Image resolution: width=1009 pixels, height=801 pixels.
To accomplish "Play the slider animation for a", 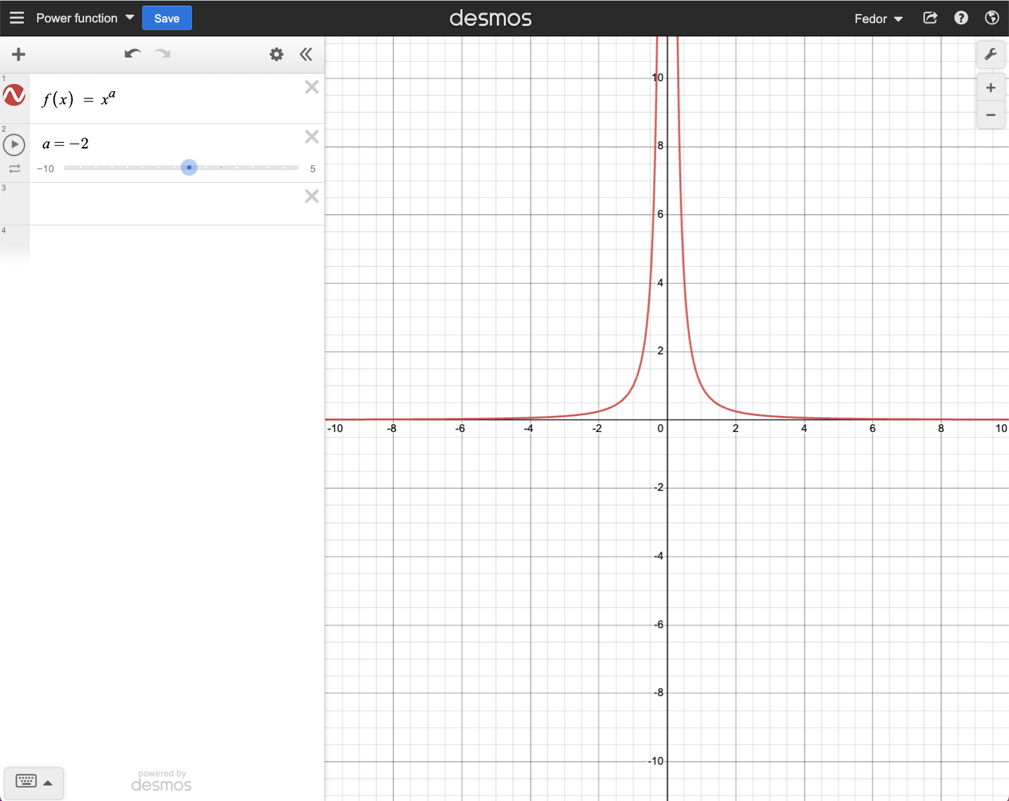I will pos(14,144).
